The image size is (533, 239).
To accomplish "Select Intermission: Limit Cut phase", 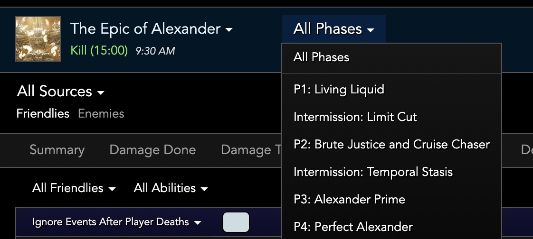I will pos(391,117).
